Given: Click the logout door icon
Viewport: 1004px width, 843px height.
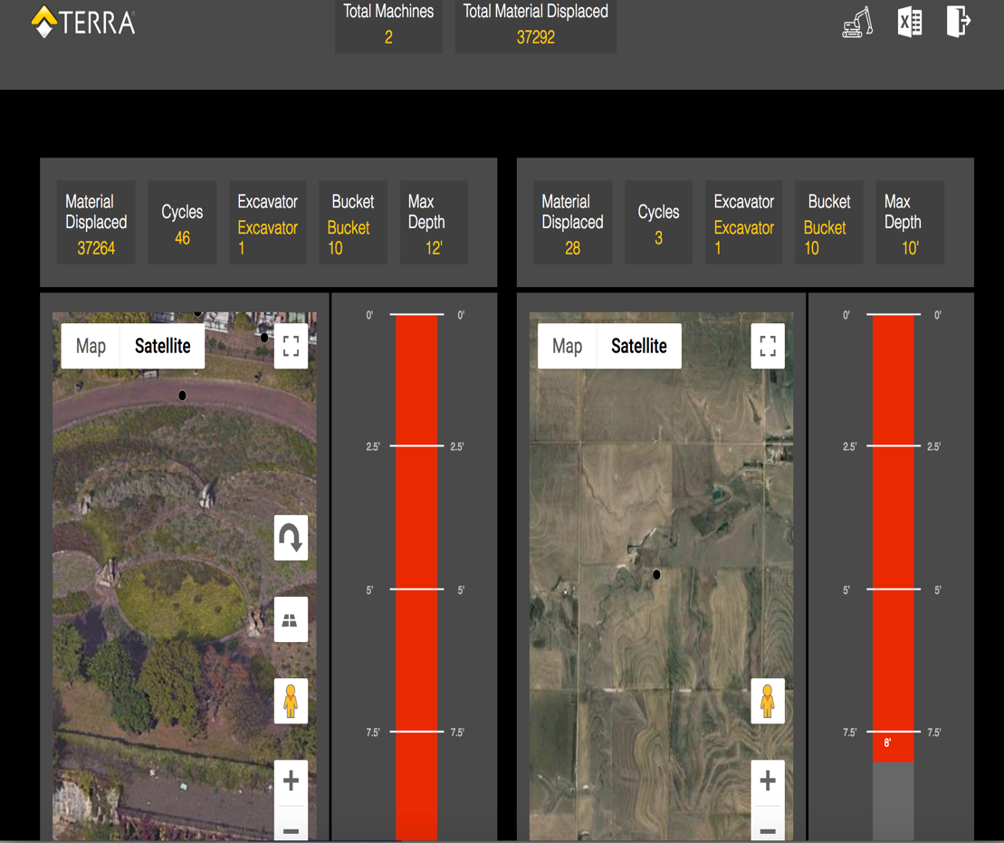Looking at the screenshot, I should (958, 21).
